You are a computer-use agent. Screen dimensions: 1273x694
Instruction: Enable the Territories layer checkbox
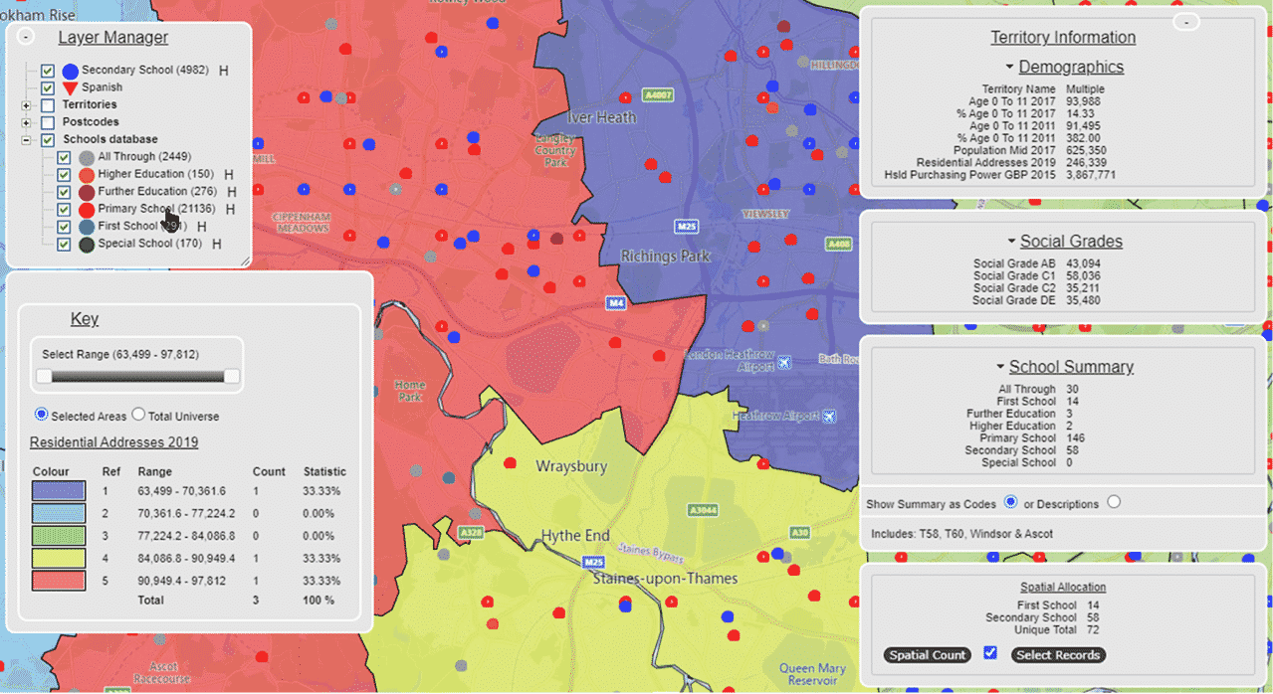click(x=48, y=104)
